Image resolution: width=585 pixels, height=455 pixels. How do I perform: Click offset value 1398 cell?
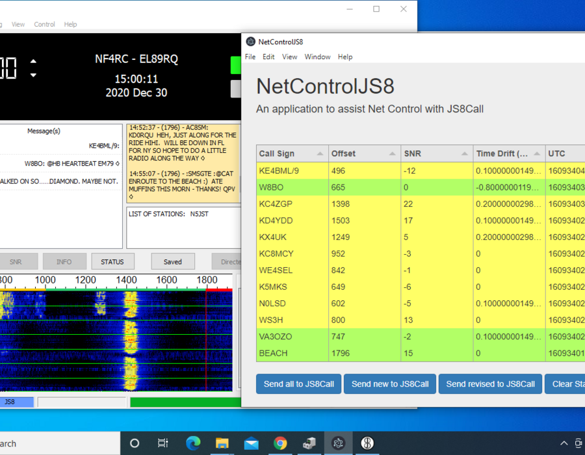pyautogui.click(x=365, y=203)
